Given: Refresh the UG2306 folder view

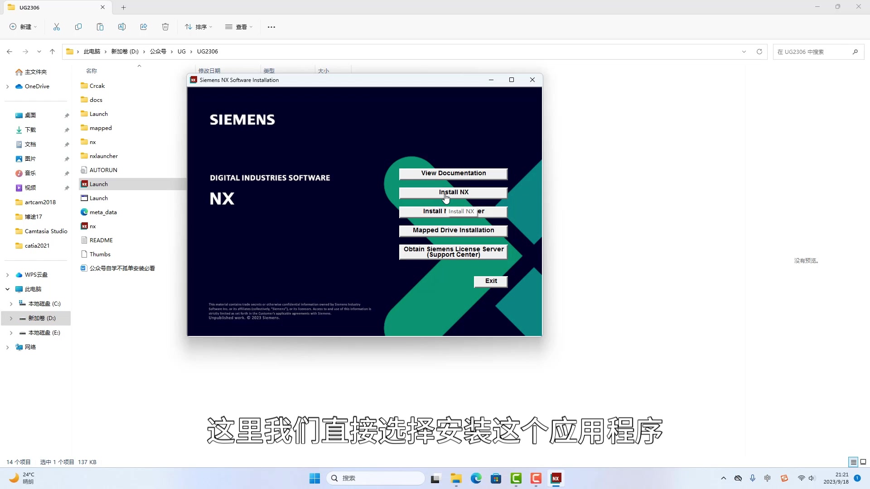Looking at the screenshot, I should [x=759, y=52].
